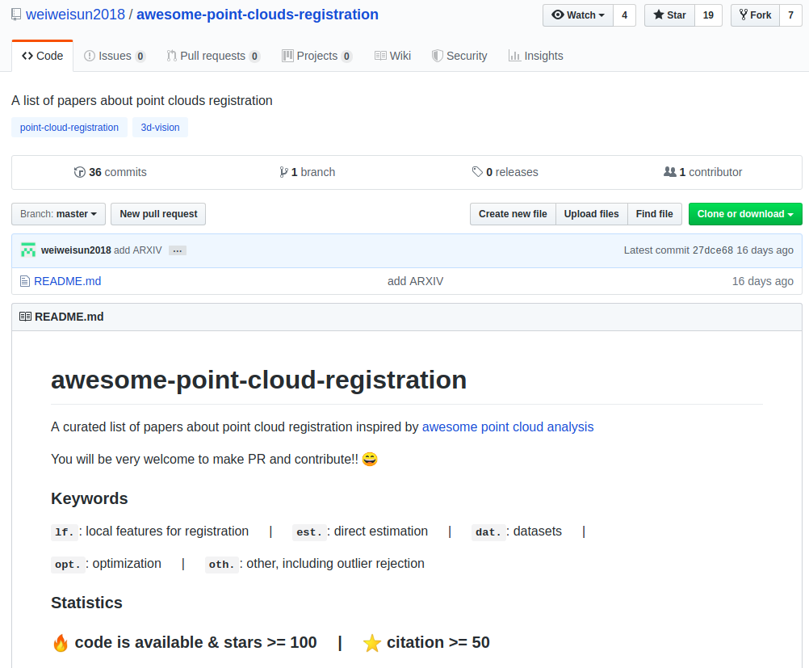Switch to the Code tab
Screen dimensions: 809x668
pos(42,56)
